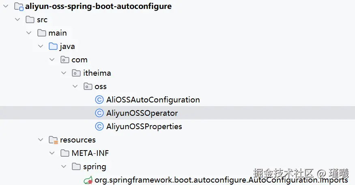
Task: Click the oss package icon
Action: 88,86
